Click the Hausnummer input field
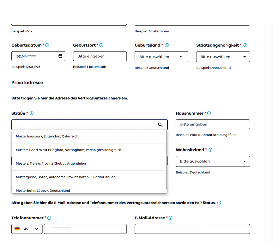Viewport: 273px width, 243px height. click(212, 124)
